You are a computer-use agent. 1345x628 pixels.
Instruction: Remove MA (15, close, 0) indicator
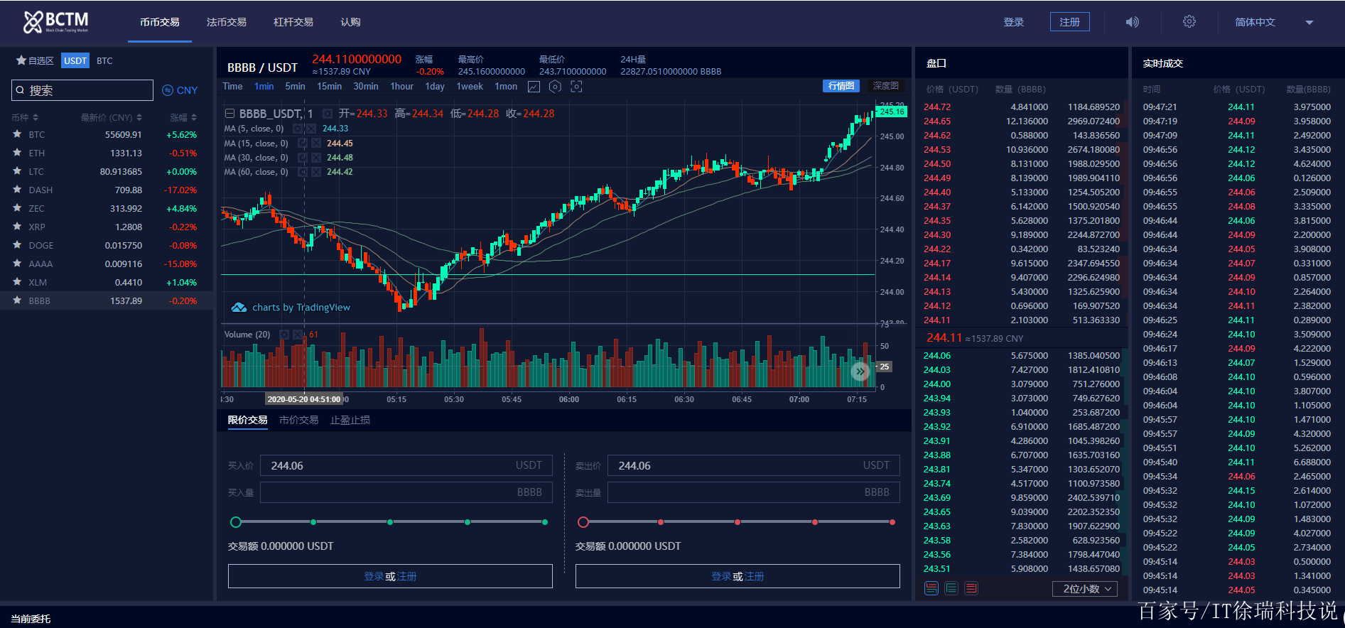(x=315, y=144)
